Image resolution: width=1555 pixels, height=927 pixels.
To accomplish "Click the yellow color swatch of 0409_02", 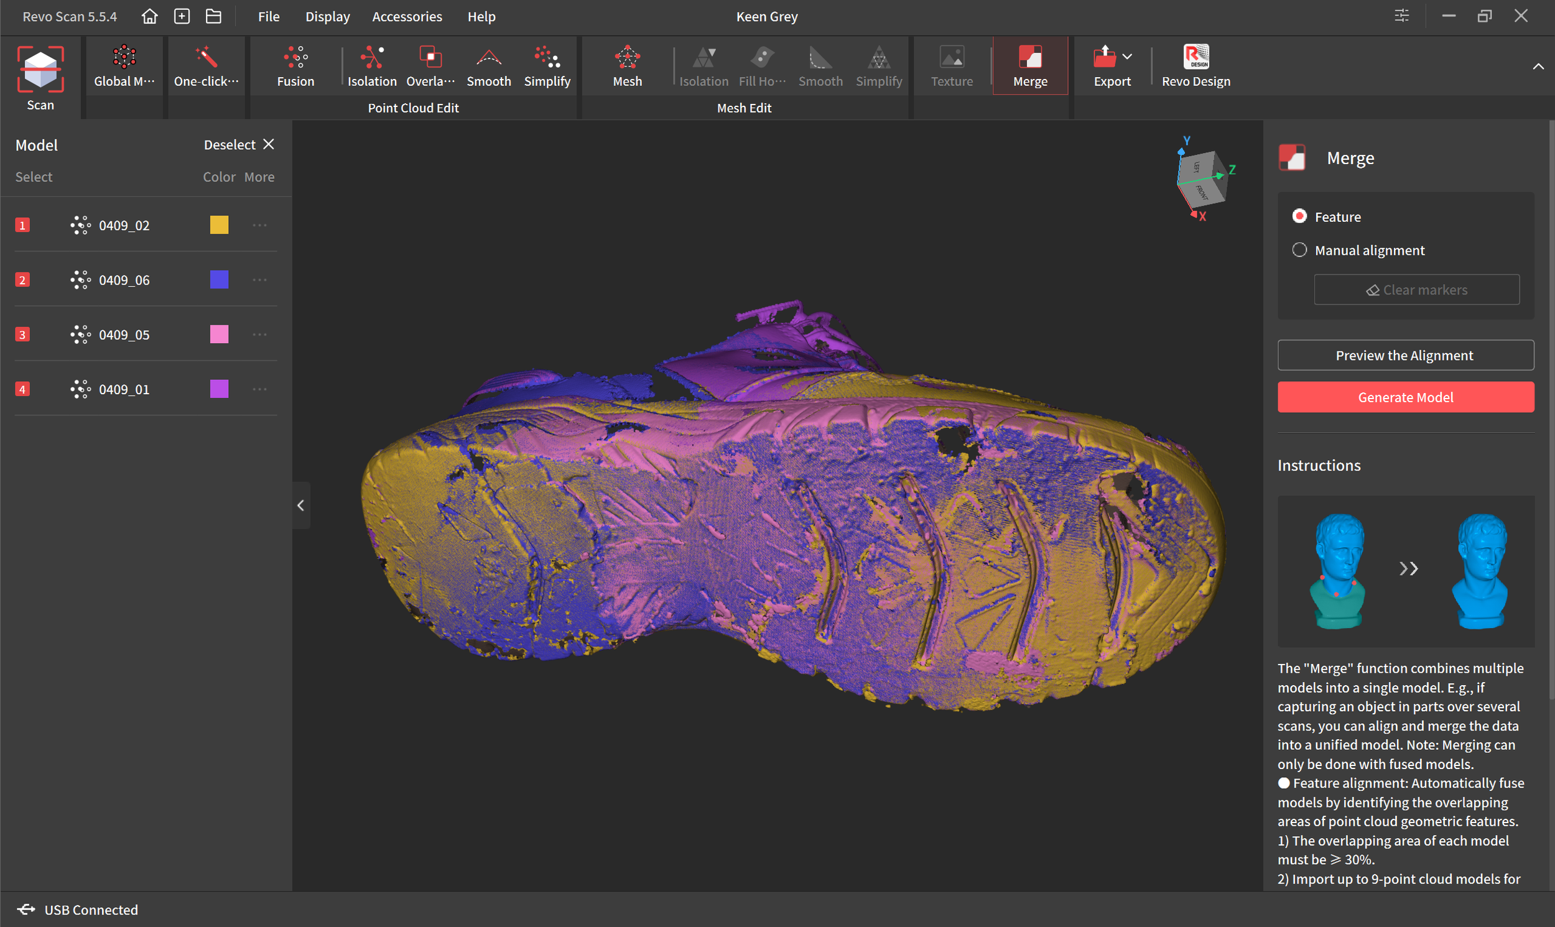I will [219, 225].
